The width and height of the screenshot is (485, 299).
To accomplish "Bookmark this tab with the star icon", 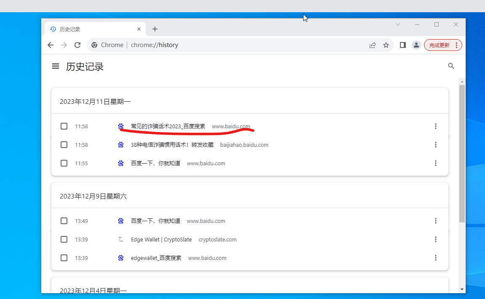I will [386, 45].
